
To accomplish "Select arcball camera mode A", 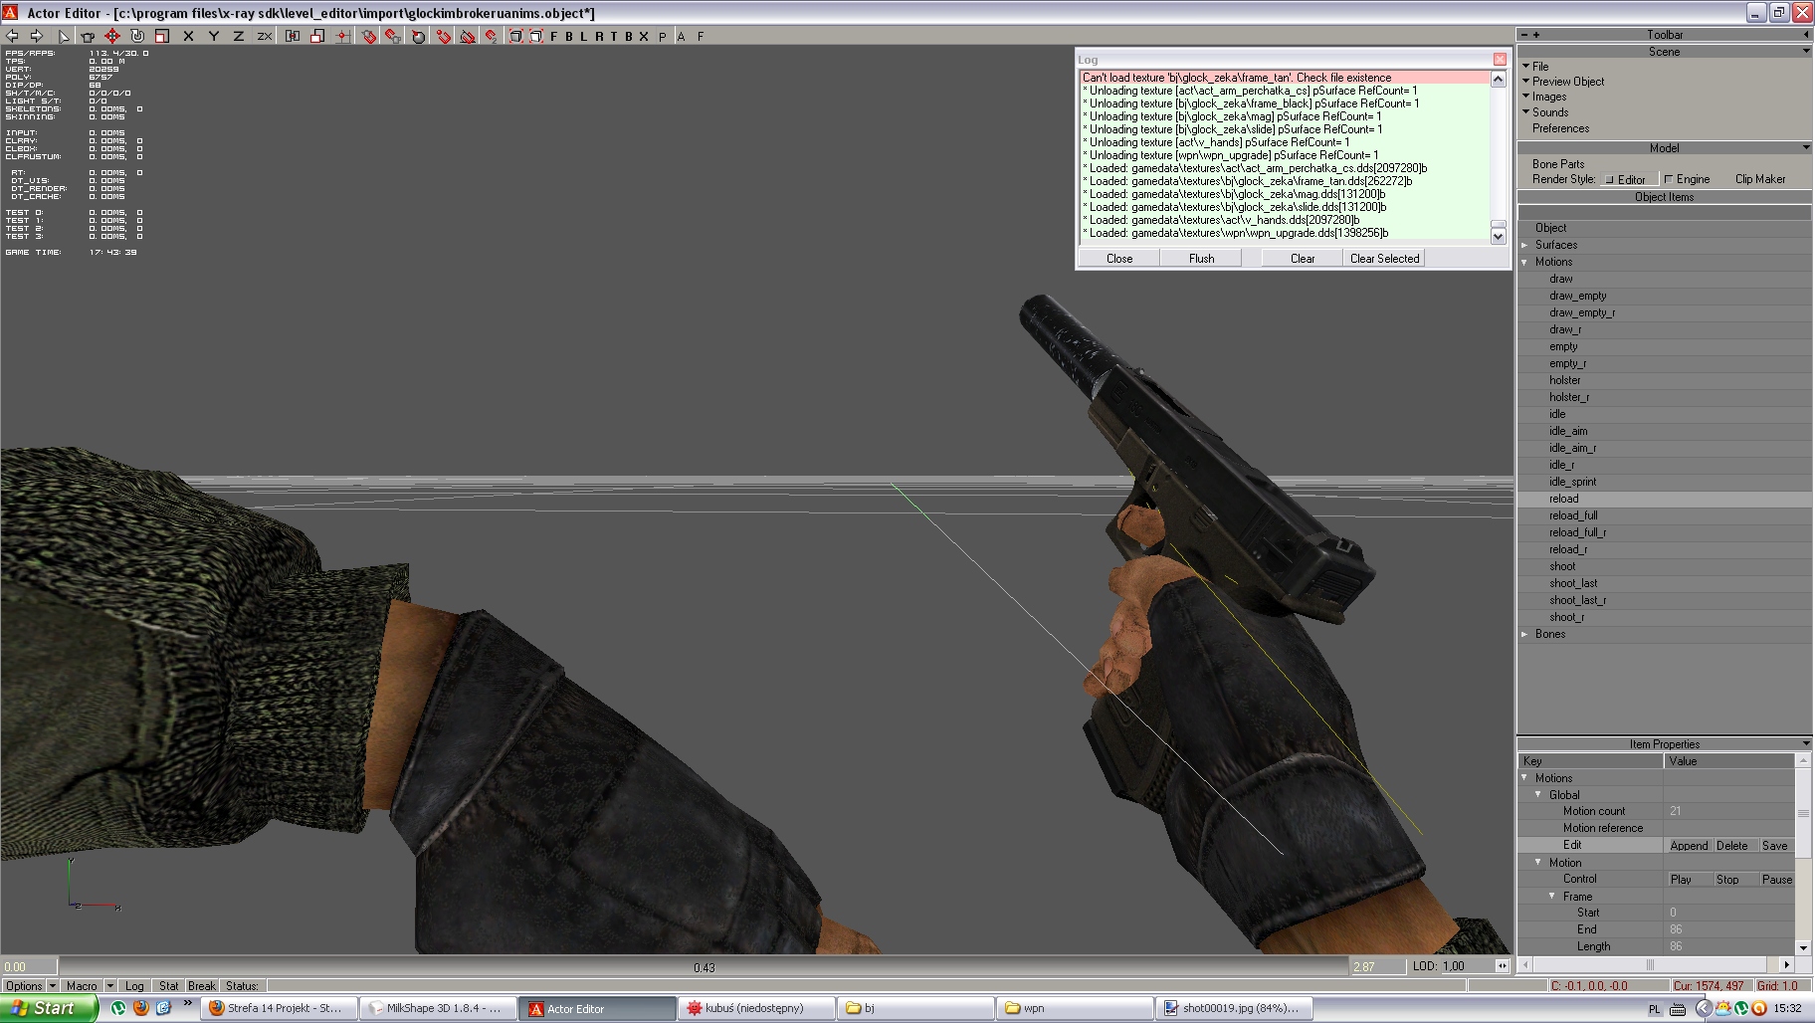I will coord(681,36).
